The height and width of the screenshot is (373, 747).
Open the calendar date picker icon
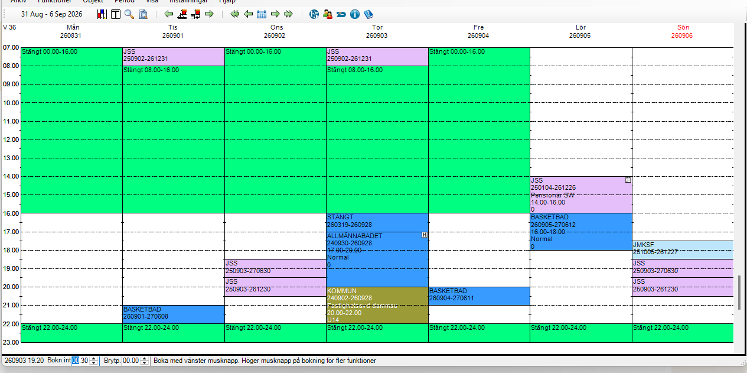click(262, 14)
